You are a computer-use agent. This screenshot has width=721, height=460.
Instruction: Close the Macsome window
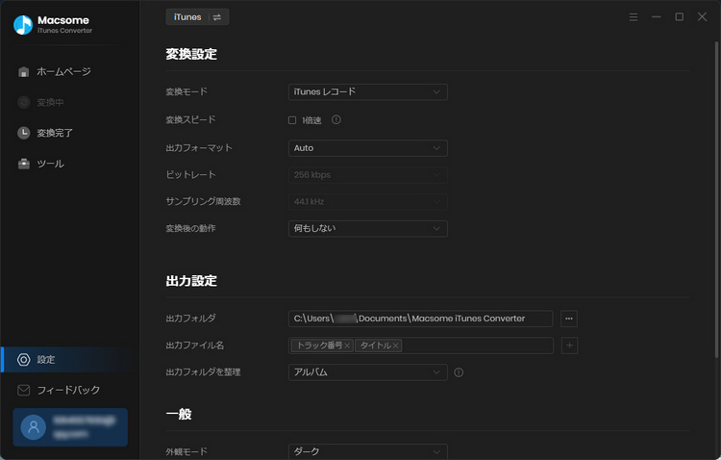click(702, 17)
